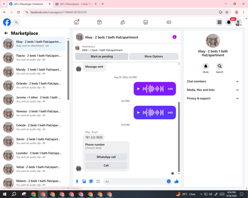248x198 pixels.
Task: Mute this conversation with bell icon
Action: (206, 66)
